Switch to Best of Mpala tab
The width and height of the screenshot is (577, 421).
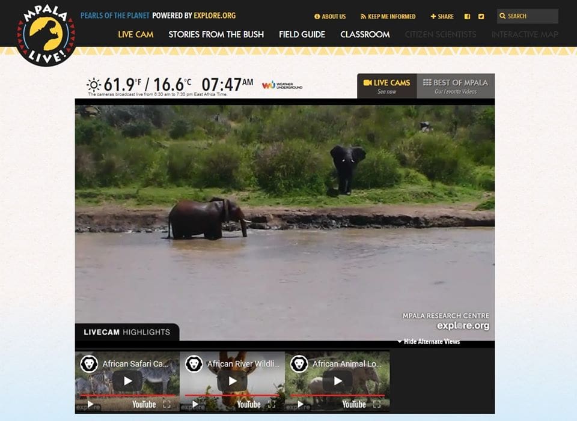point(456,86)
